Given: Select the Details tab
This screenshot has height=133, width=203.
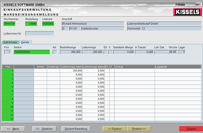Looking at the screenshot, I should 25,42.
